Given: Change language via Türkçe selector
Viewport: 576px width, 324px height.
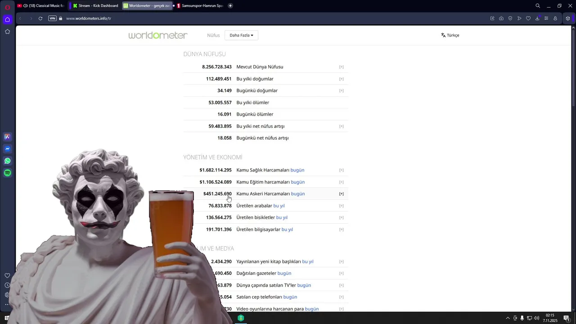Looking at the screenshot, I should click(450, 35).
